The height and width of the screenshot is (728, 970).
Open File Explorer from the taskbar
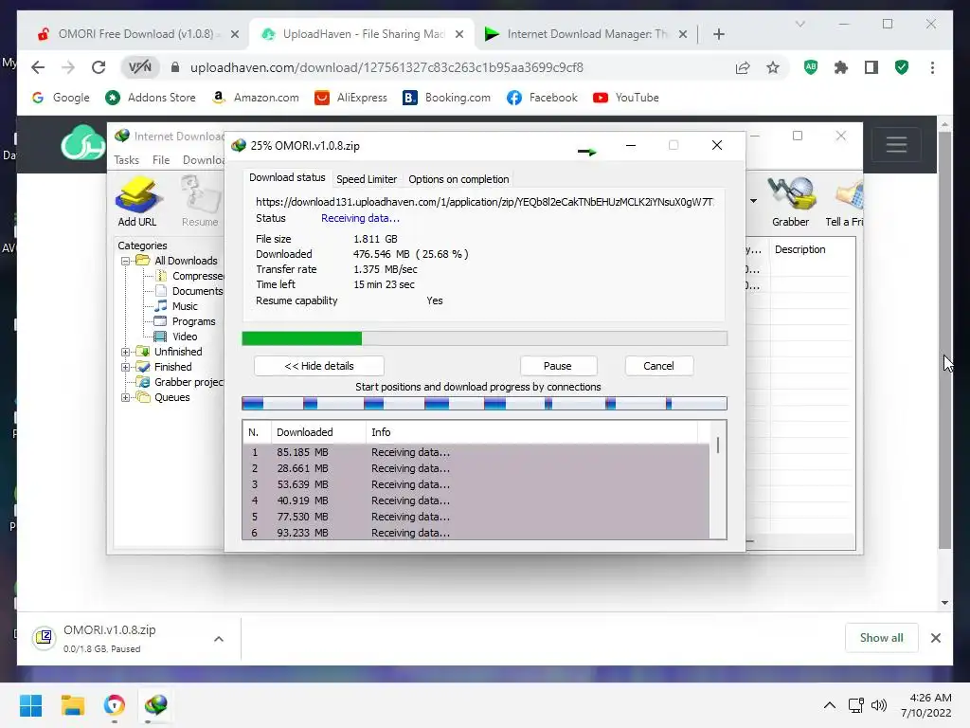pos(72,705)
